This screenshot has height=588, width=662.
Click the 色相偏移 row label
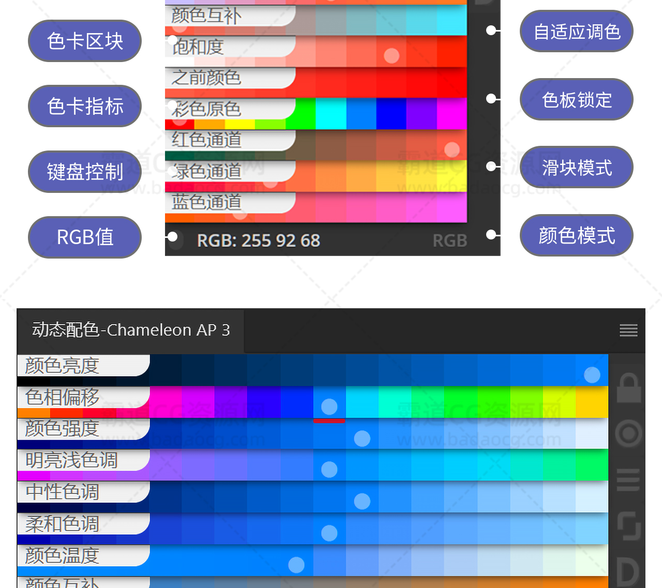pyautogui.click(x=63, y=397)
